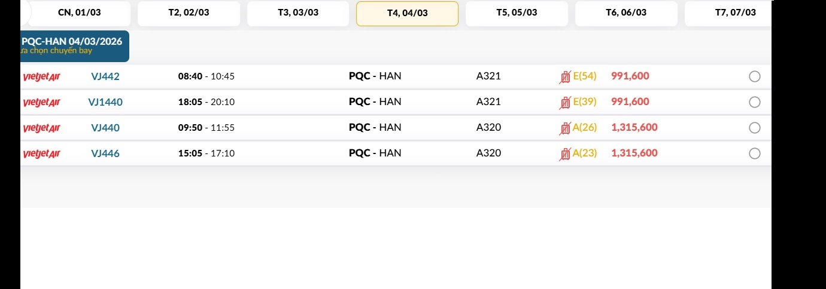Click the no-baggage icon for flight VJ1440
826x289 pixels.
(x=565, y=103)
